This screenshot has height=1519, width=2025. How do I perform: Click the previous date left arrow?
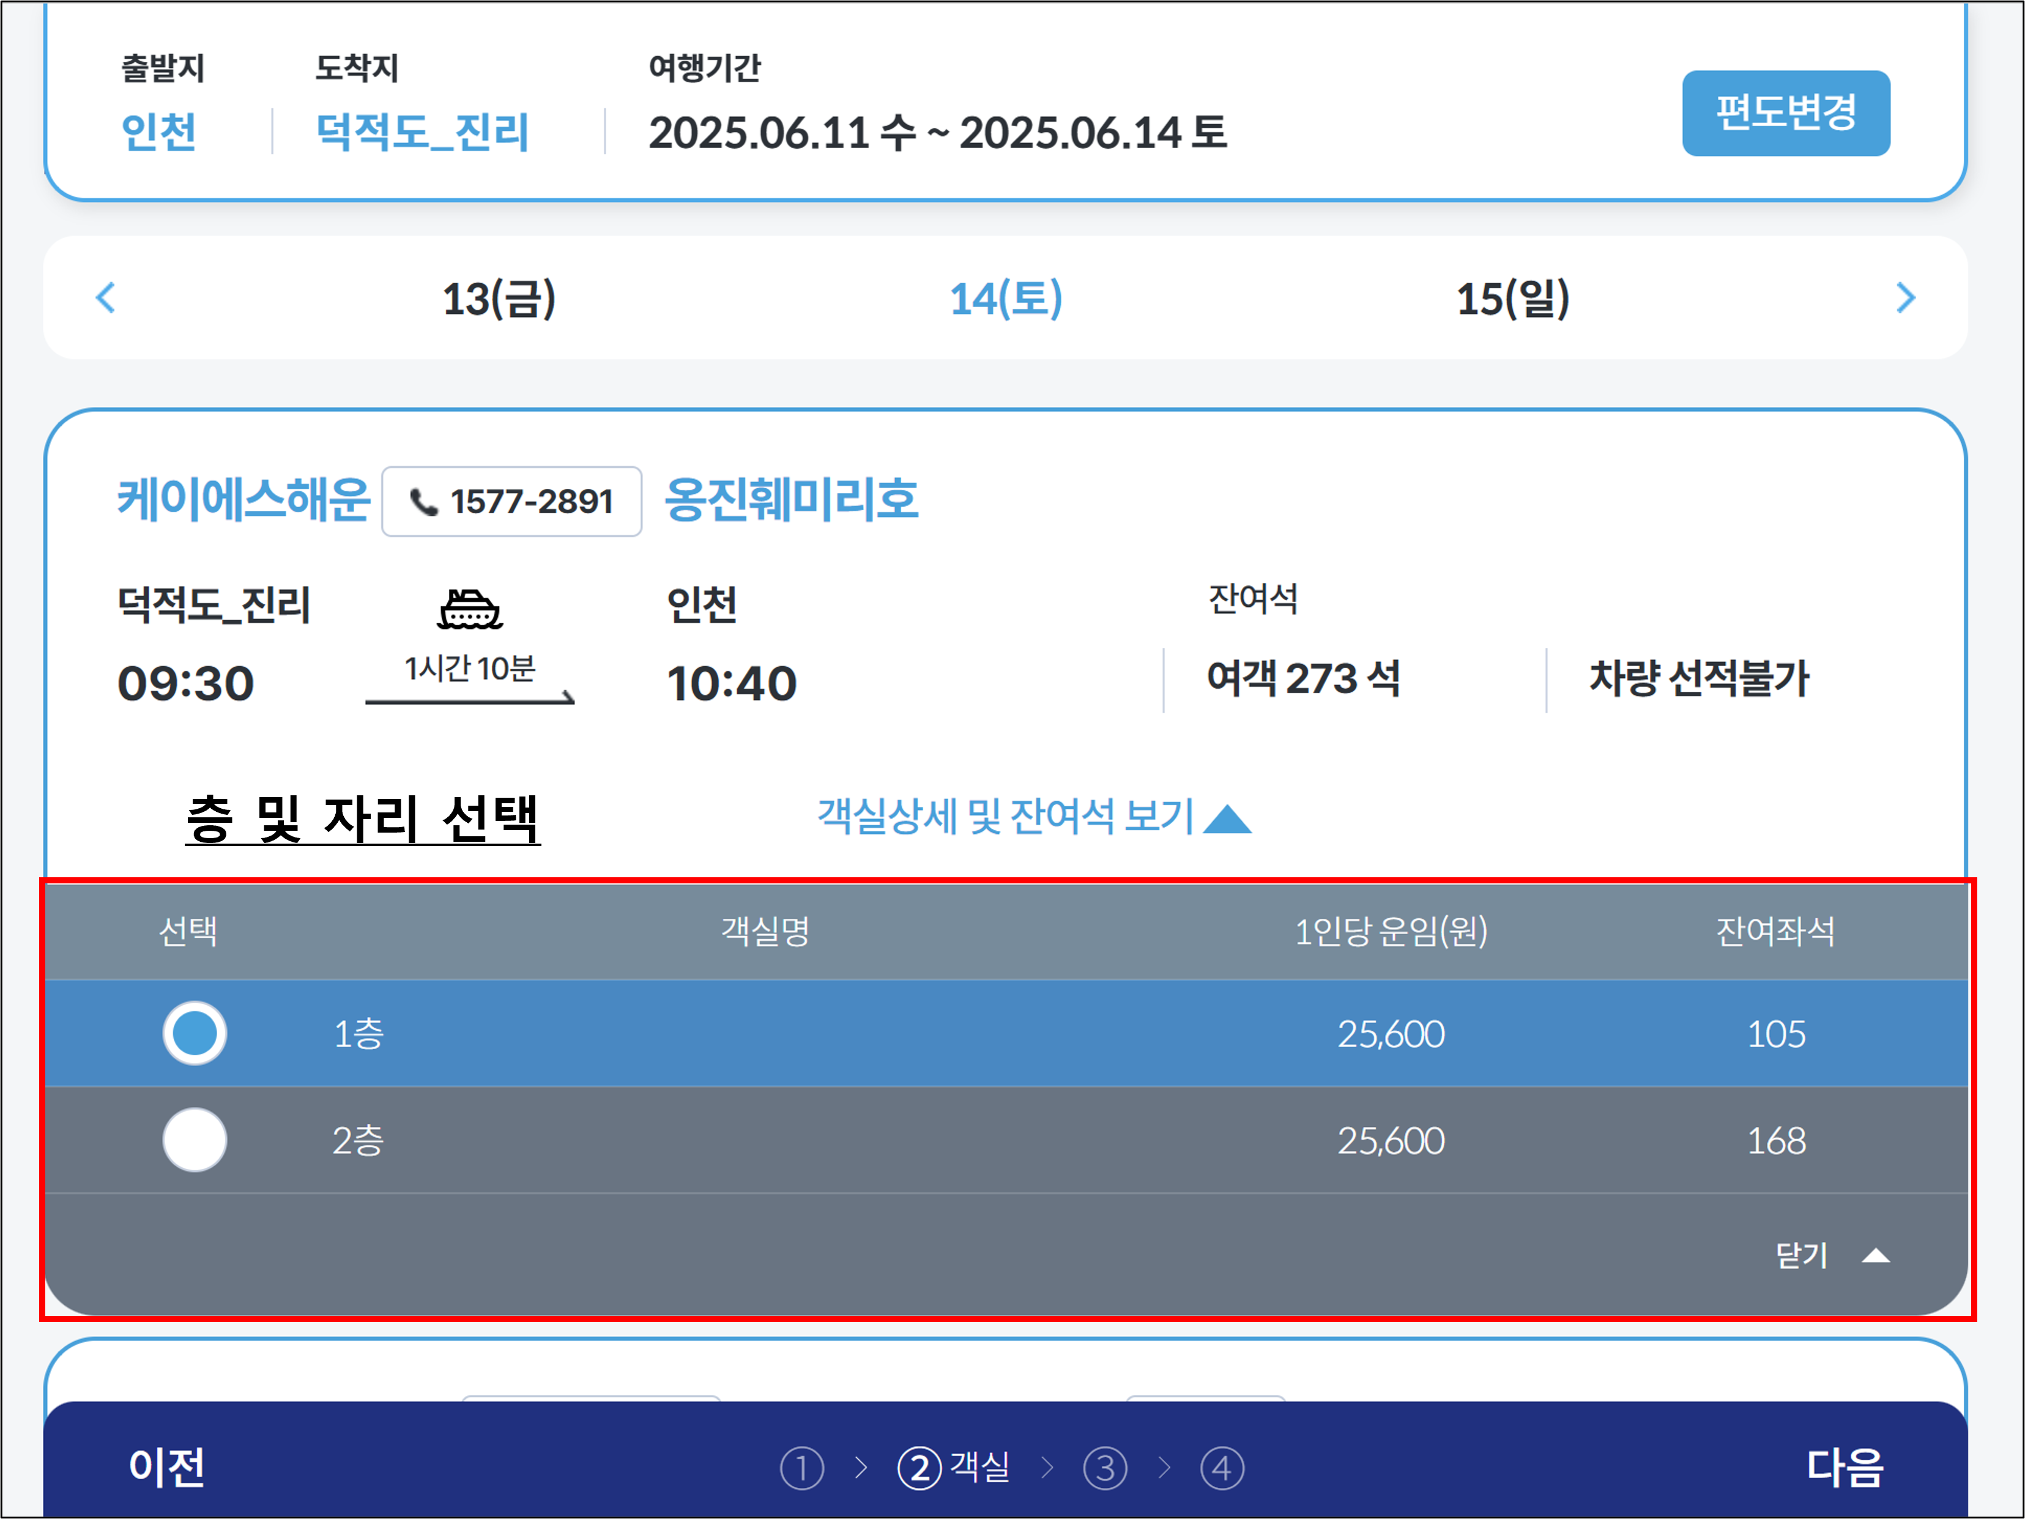click(106, 297)
